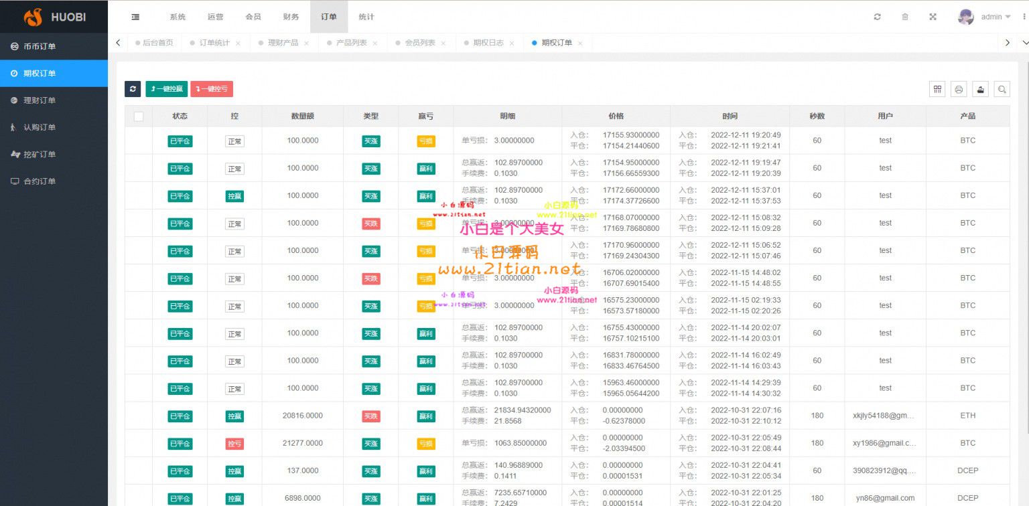
Task: Click the red 一键控亏 button
Action: tap(212, 89)
